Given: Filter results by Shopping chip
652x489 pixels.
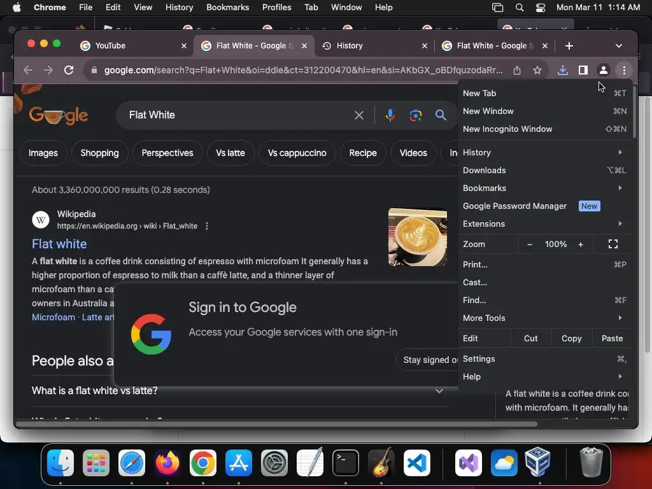Looking at the screenshot, I should (99, 153).
